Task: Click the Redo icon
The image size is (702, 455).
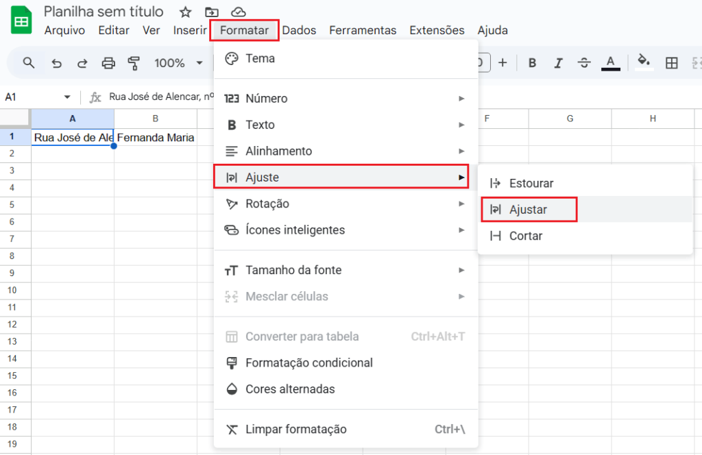Action: click(82, 62)
